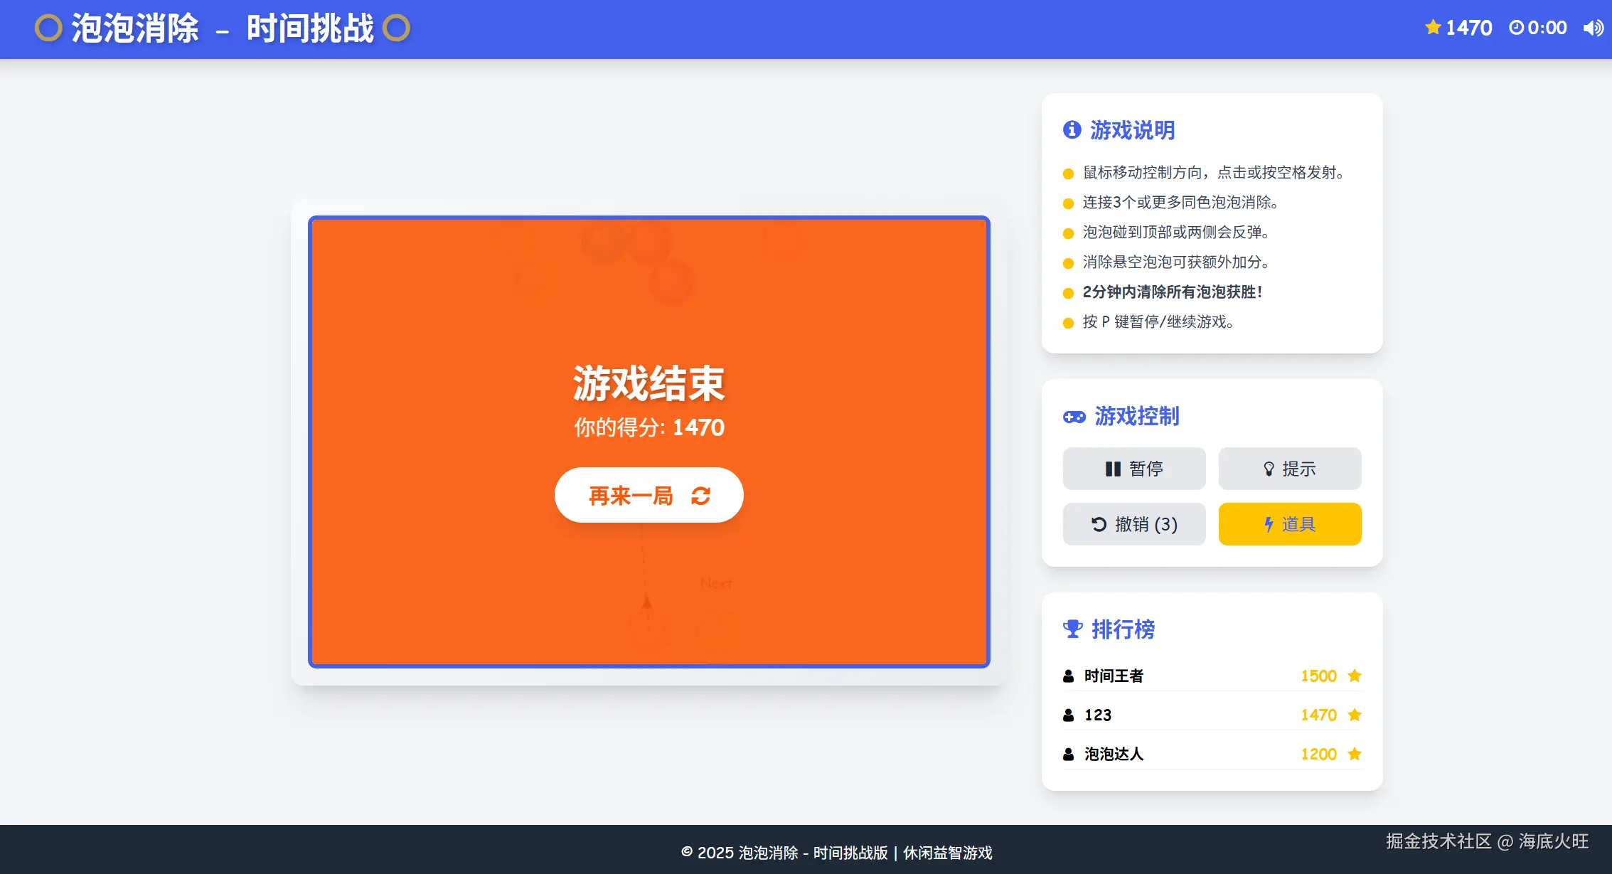The height and width of the screenshot is (874, 1612).
Task: Select the 时间王者 leaderboard entry
Action: pos(1114,676)
